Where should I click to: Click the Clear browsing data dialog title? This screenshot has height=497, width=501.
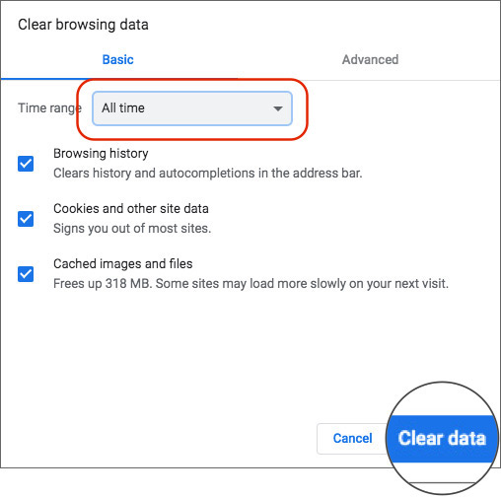coord(83,25)
